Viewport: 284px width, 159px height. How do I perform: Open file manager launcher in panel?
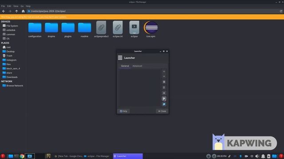click(11, 156)
